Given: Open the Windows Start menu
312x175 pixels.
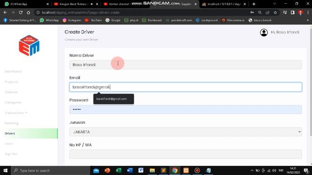Looking at the screenshot, I should tap(5, 171).
